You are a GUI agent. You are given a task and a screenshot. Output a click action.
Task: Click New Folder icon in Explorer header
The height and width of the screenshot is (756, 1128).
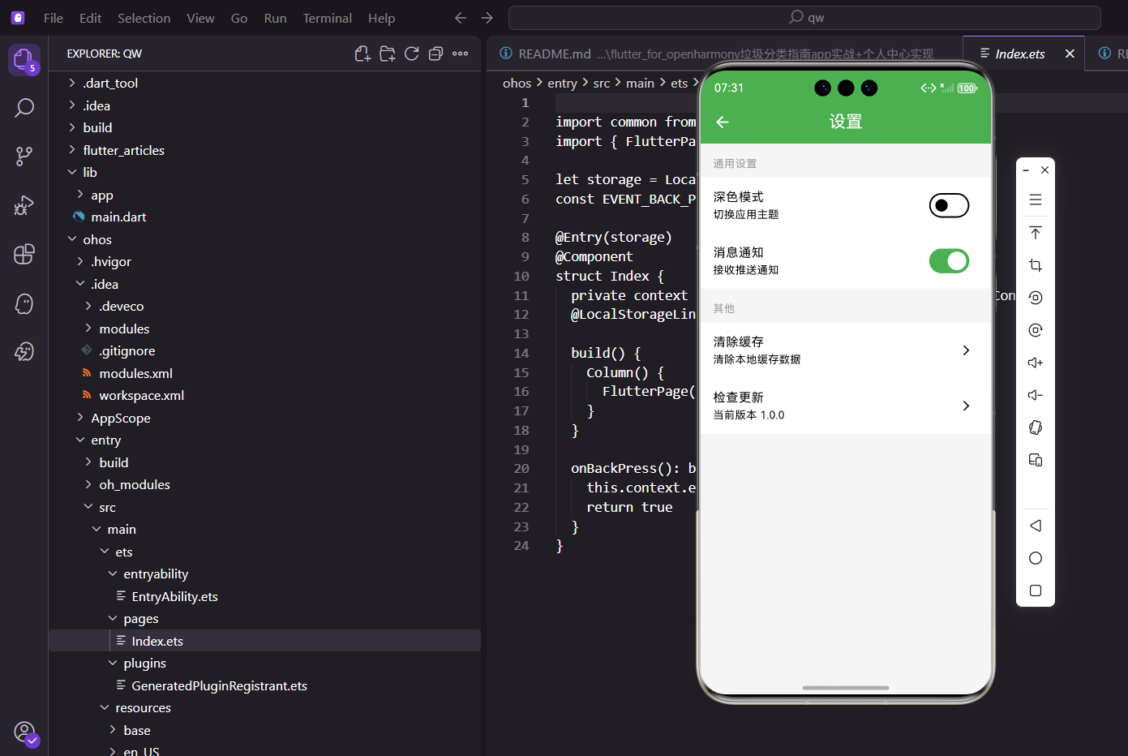pyautogui.click(x=388, y=54)
